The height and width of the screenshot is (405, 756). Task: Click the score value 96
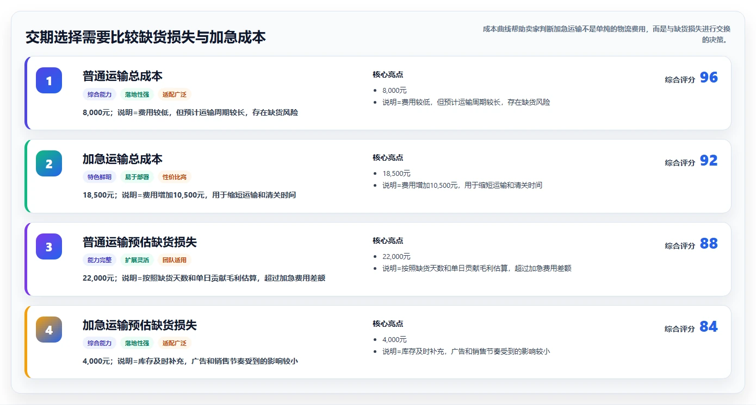(709, 78)
